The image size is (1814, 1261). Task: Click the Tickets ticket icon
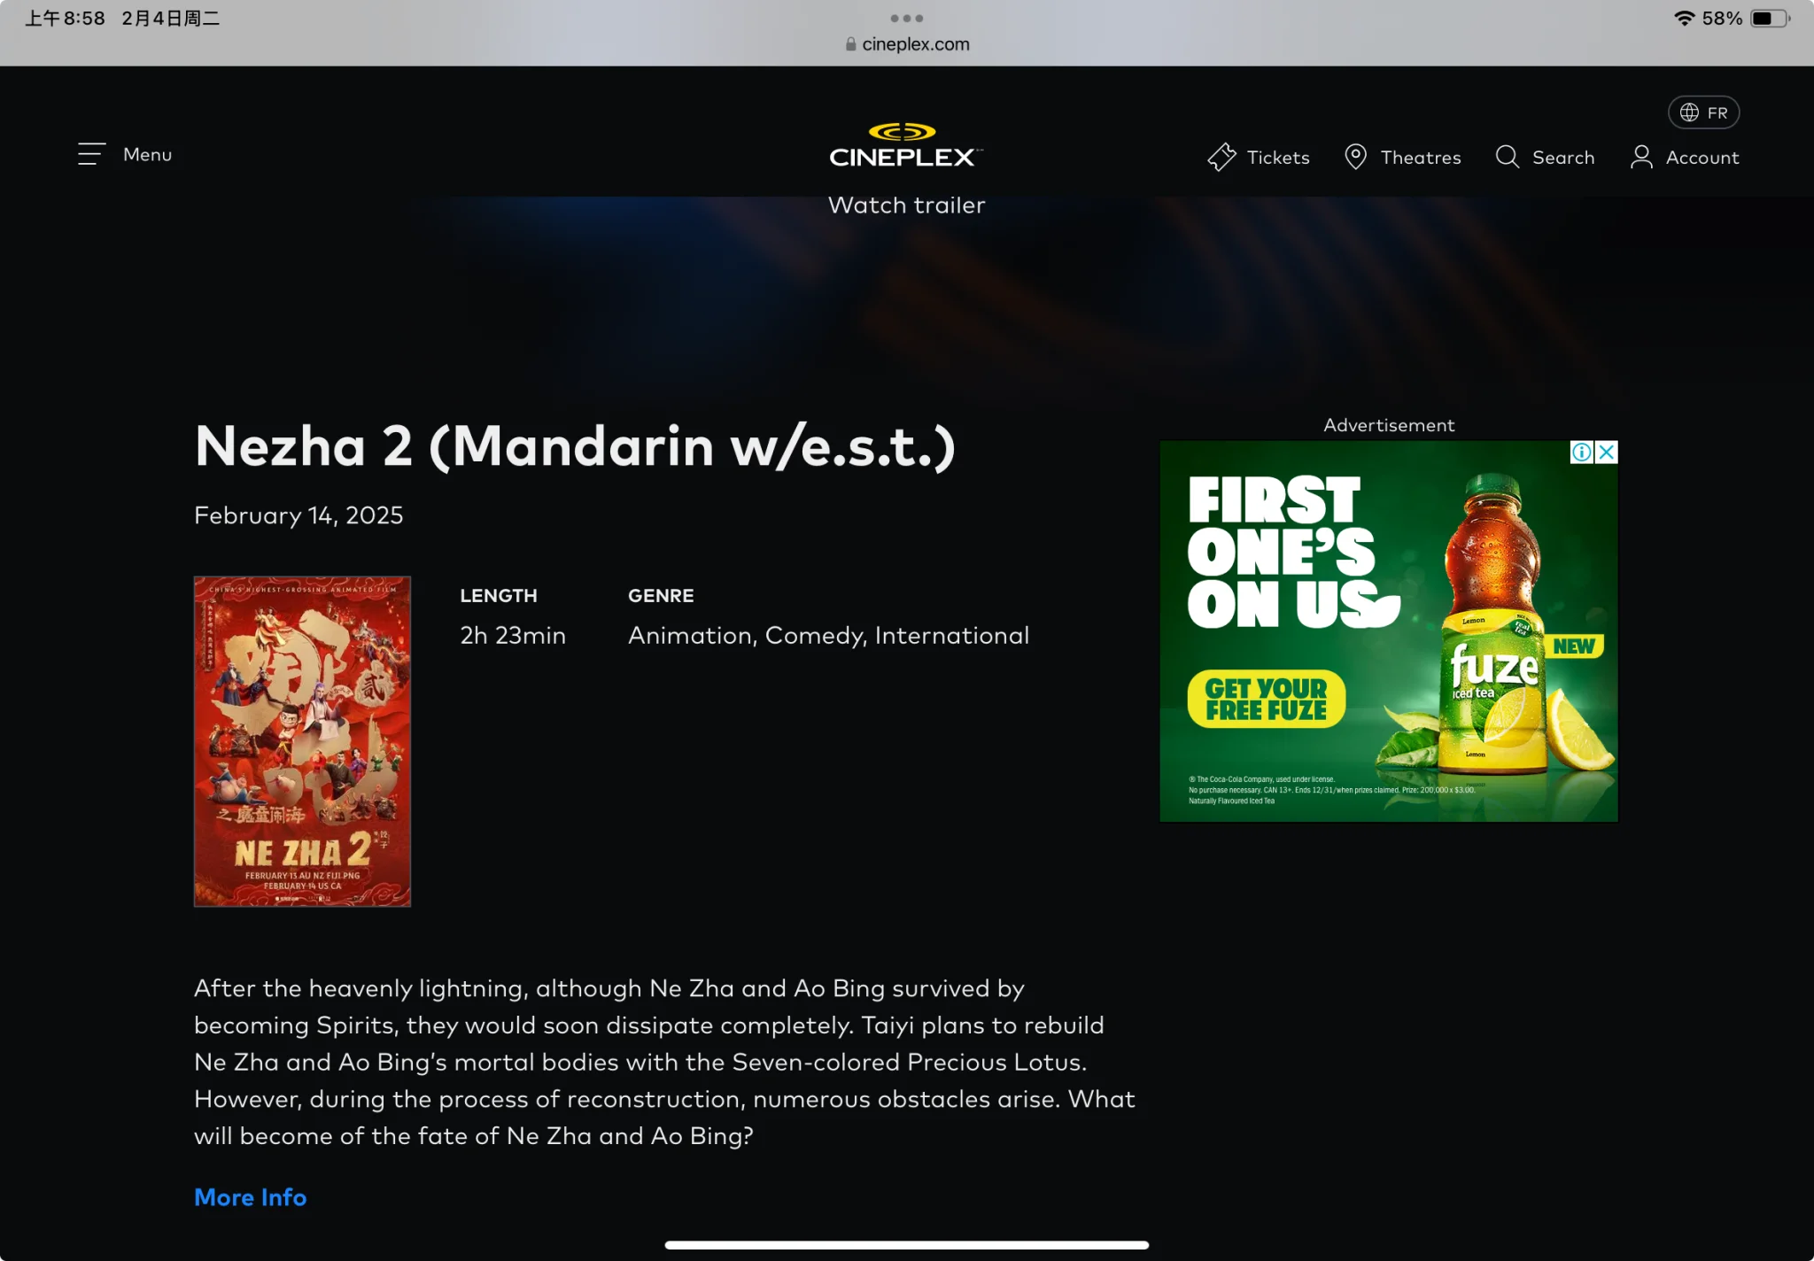point(1221,157)
